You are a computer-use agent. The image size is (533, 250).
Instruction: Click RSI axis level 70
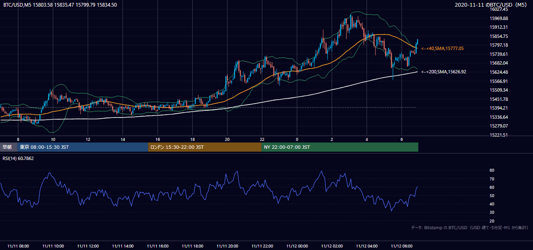click(x=492, y=179)
